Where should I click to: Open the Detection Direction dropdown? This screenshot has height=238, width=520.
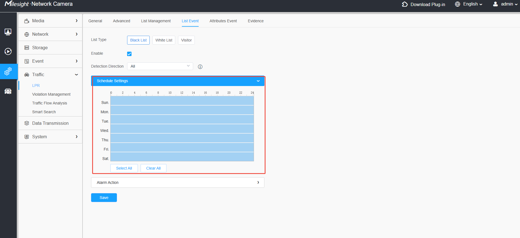pos(160,66)
